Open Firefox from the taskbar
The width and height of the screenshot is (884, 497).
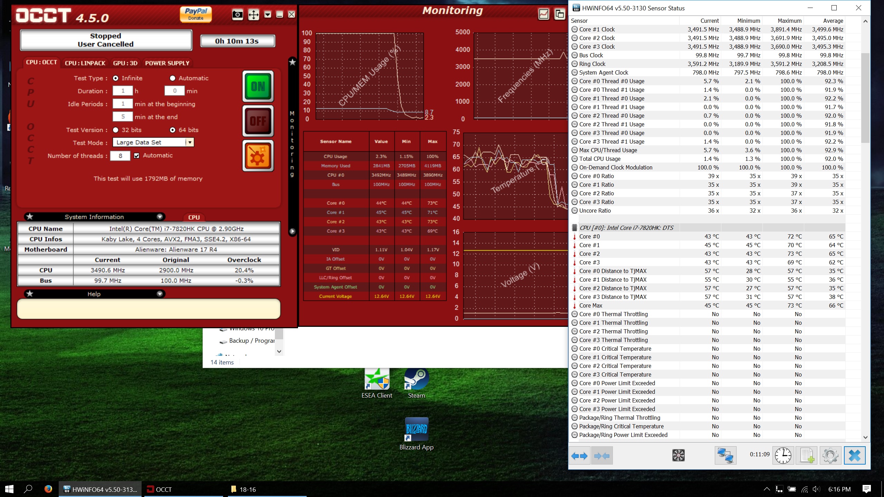(48, 489)
